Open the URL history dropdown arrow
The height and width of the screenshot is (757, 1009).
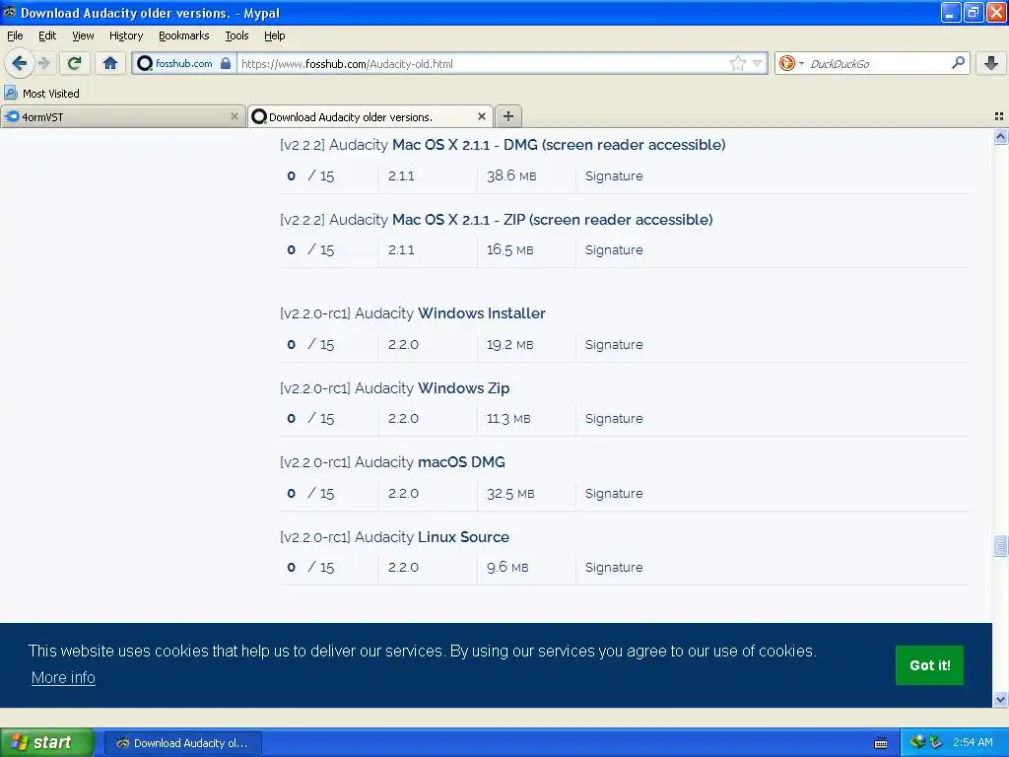(758, 63)
